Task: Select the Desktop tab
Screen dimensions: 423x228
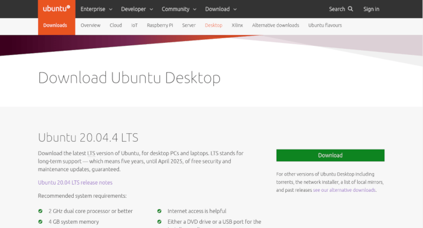Action: tap(213, 25)
